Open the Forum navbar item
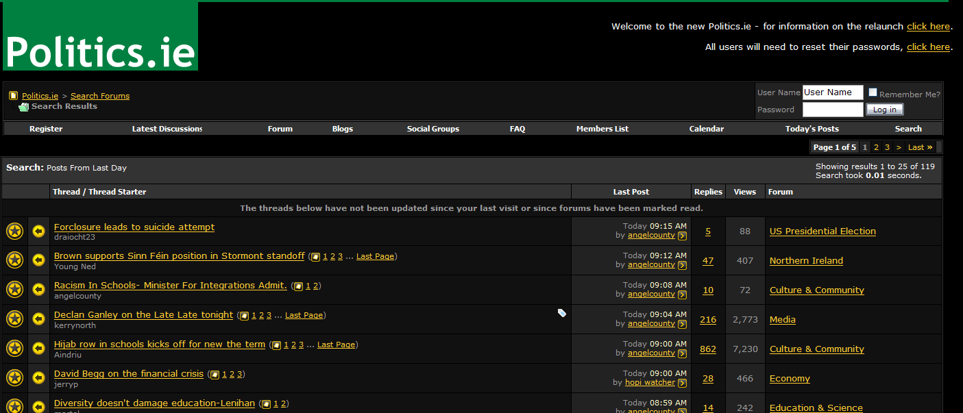 pos(280,129)
